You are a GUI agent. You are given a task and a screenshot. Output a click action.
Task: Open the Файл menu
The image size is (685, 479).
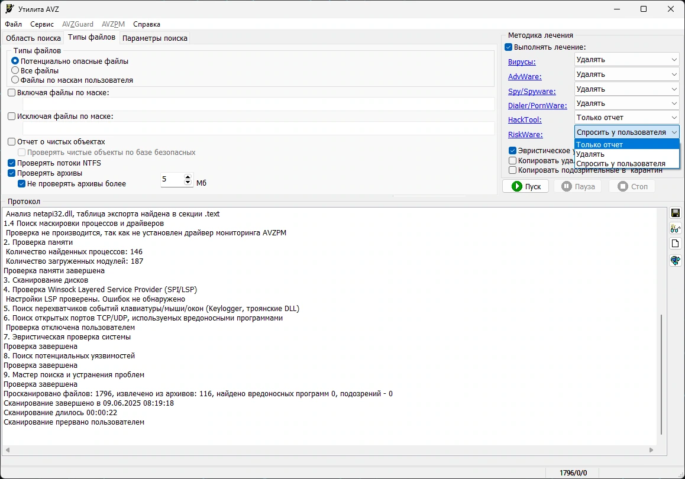[x=14, y=24]
